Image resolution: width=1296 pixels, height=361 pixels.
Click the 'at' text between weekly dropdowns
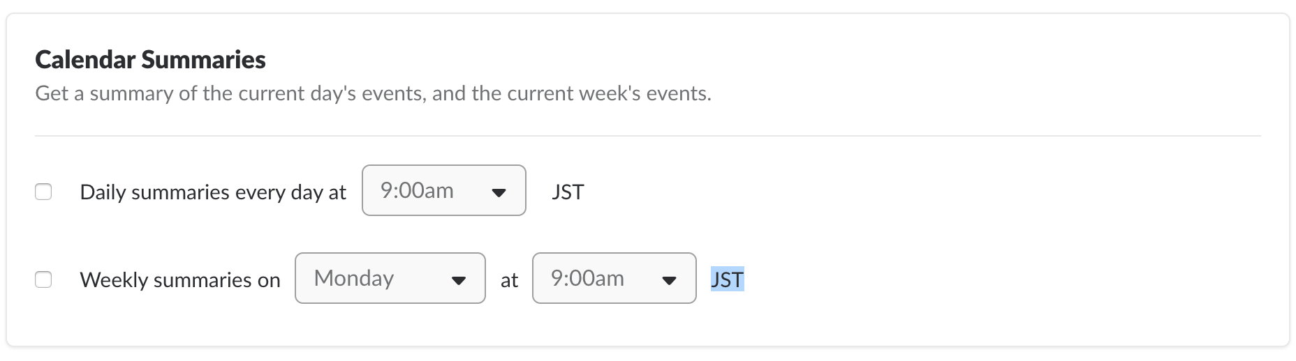click(x=509, y=280)
